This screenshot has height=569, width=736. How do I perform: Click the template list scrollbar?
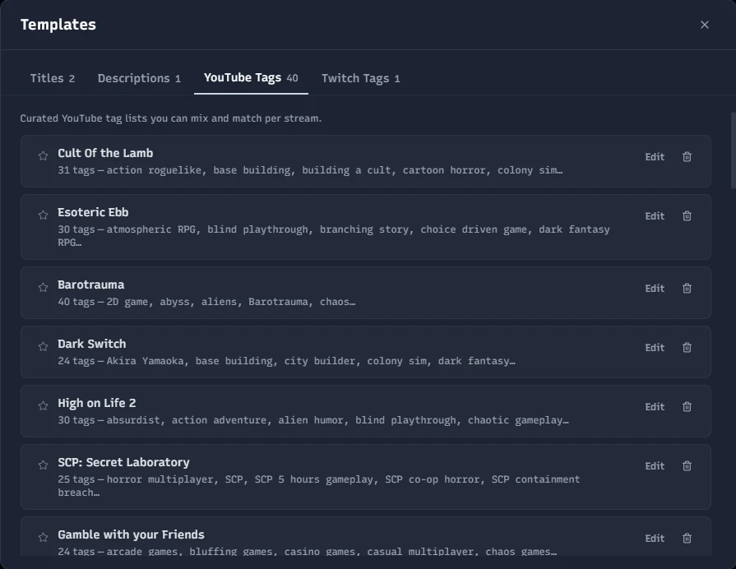coord(733,150)
